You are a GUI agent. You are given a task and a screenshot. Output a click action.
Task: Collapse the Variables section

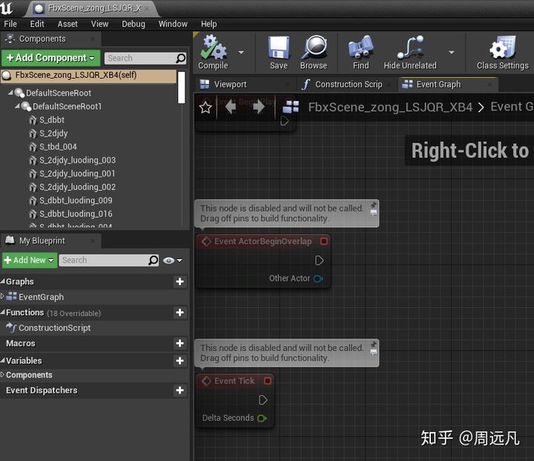coord(3,360)
